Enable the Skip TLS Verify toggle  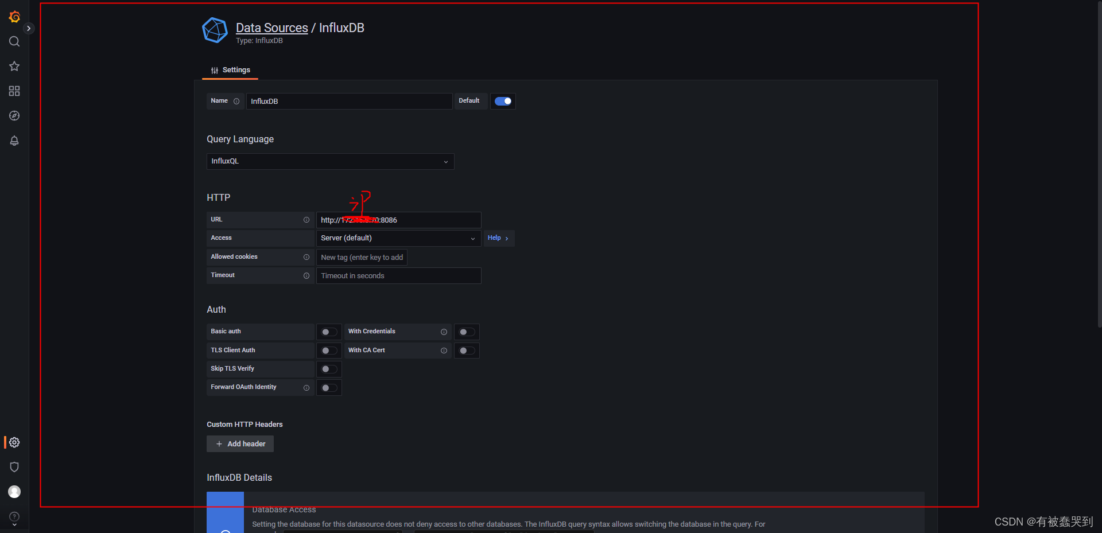pyautogui.click(x=329, y=369)
